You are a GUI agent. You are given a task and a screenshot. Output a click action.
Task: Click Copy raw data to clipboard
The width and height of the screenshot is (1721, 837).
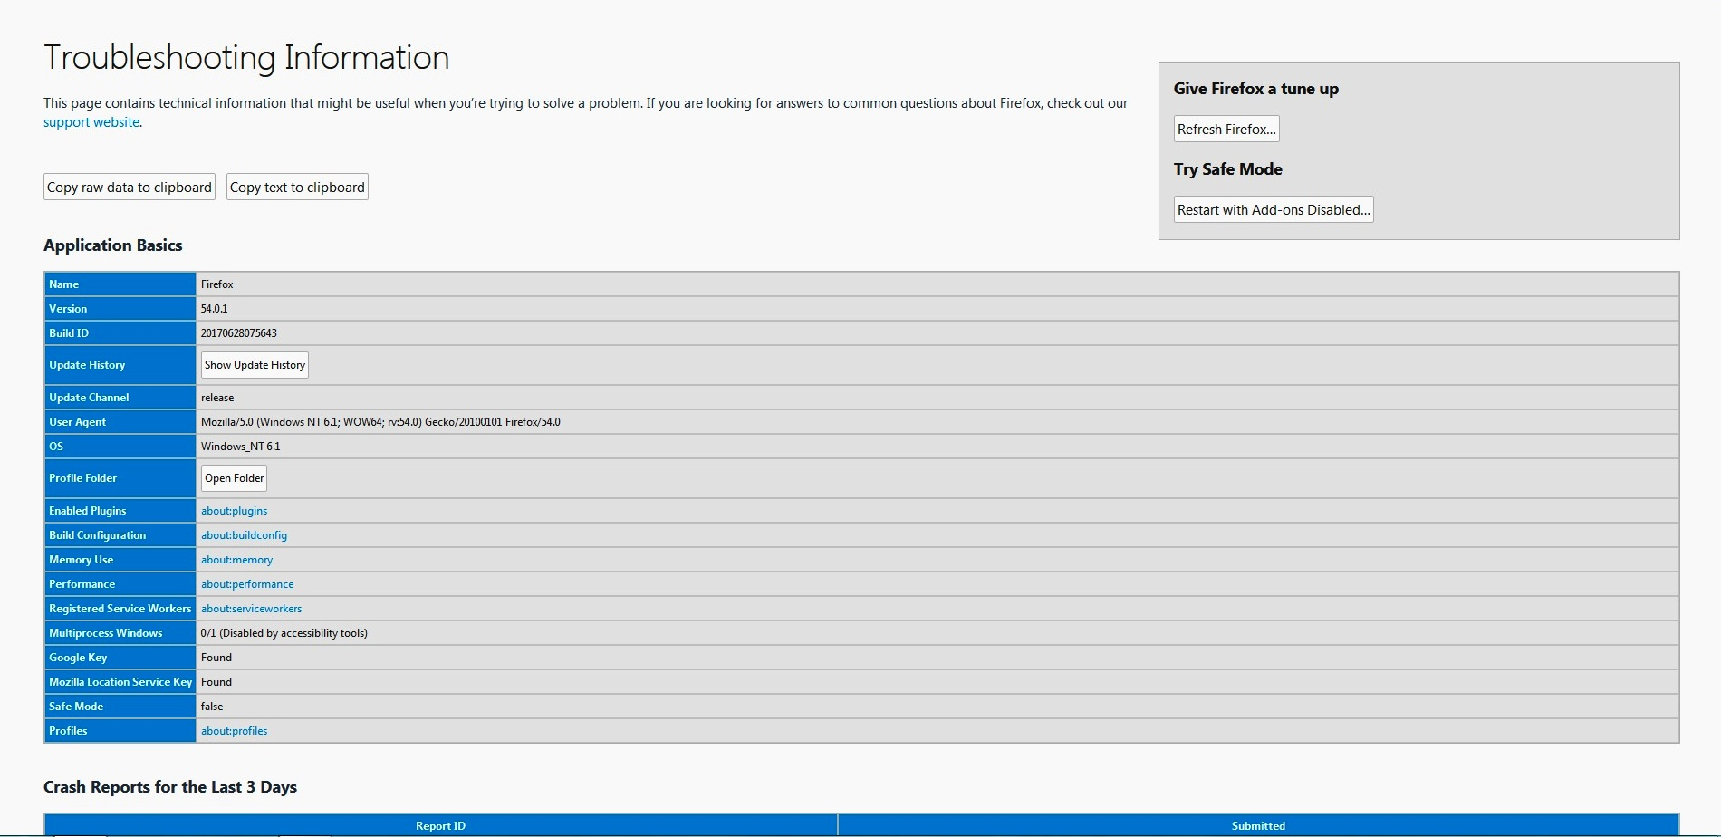tap(130, 187)
